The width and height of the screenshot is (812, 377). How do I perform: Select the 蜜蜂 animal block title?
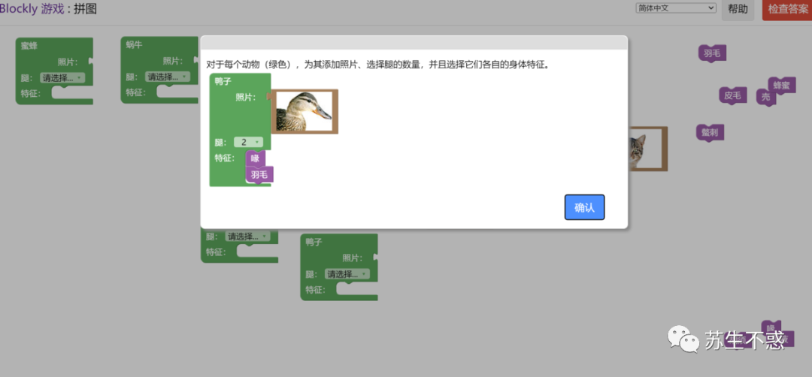(29, 46)
